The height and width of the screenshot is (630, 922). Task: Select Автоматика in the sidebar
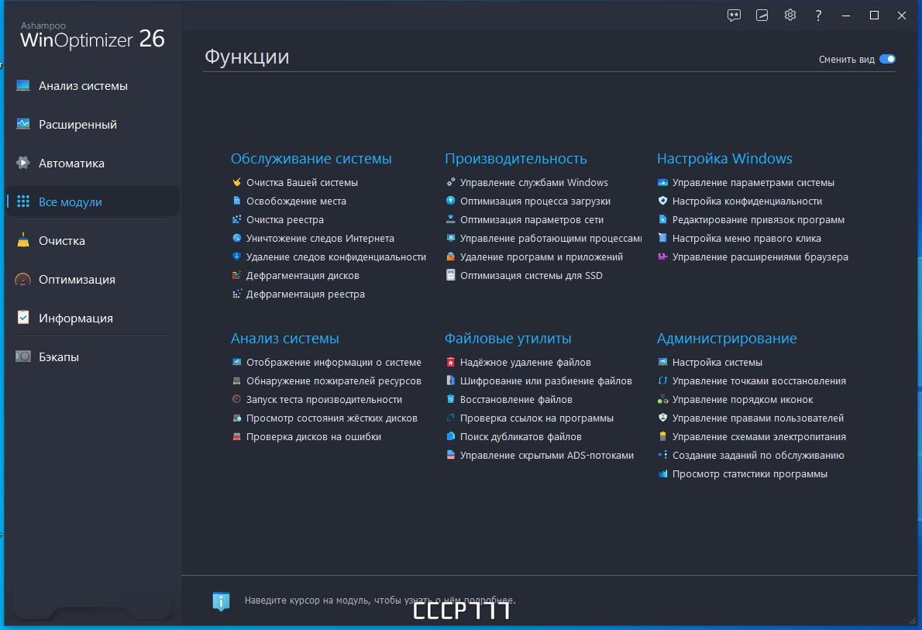[x=71, y=164]
